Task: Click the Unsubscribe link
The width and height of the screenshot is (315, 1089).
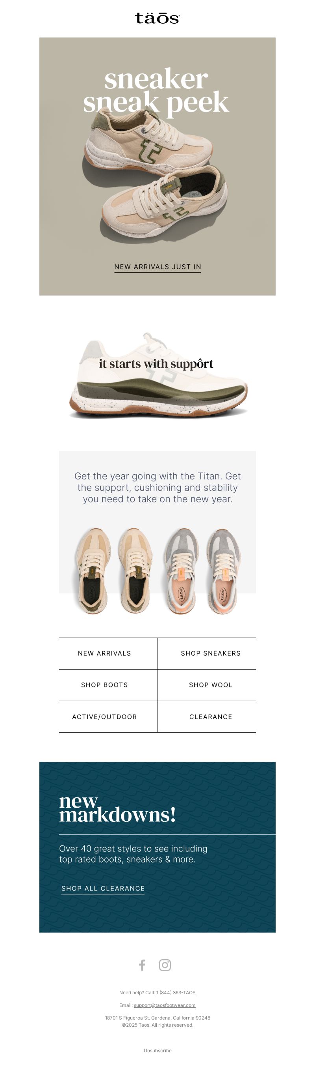Action: click(157, 1050)
